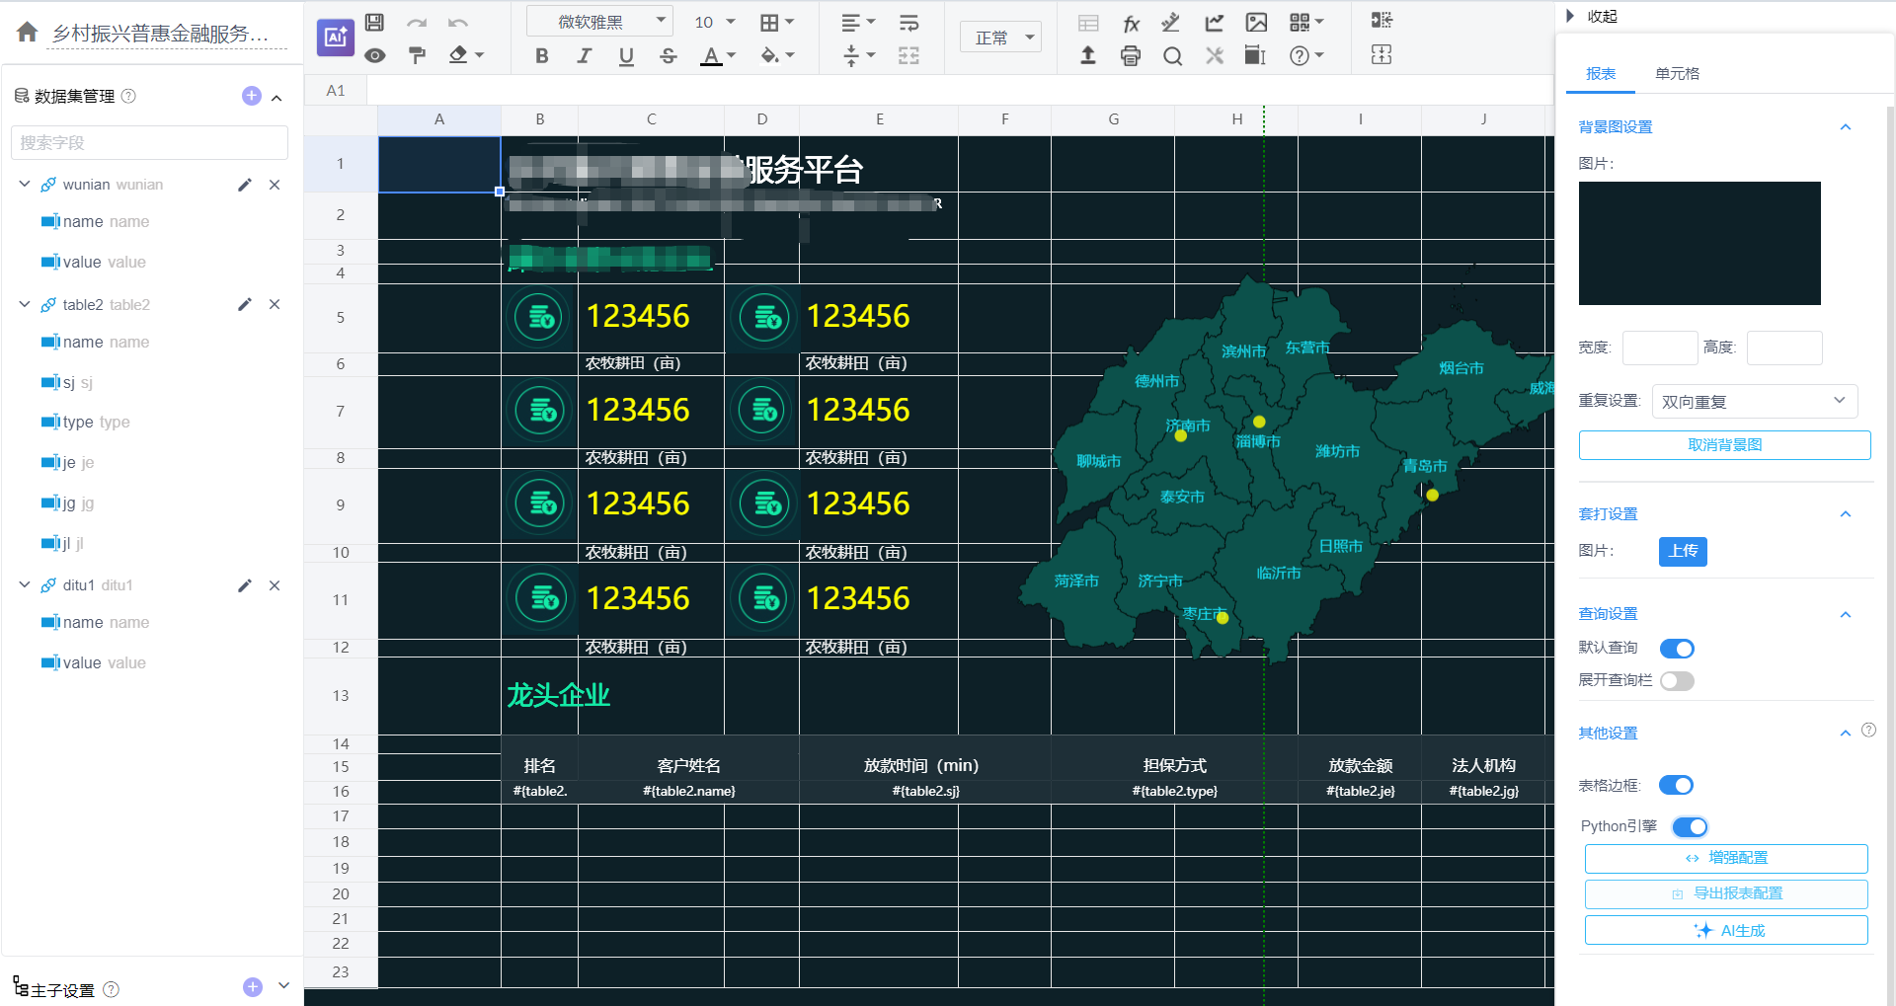1896x1006 pixels.
Task: Enable the 展开查询栏 switch
Action: click(x=1676, y=680)
